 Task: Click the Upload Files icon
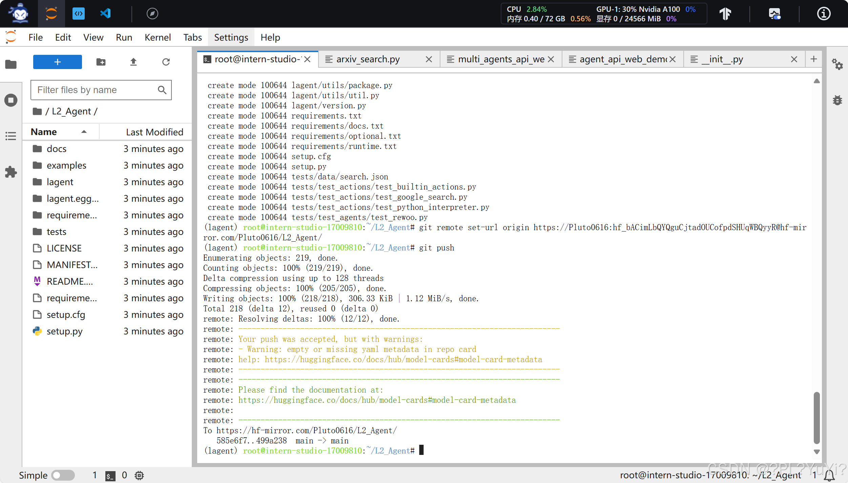click(133, 62)
